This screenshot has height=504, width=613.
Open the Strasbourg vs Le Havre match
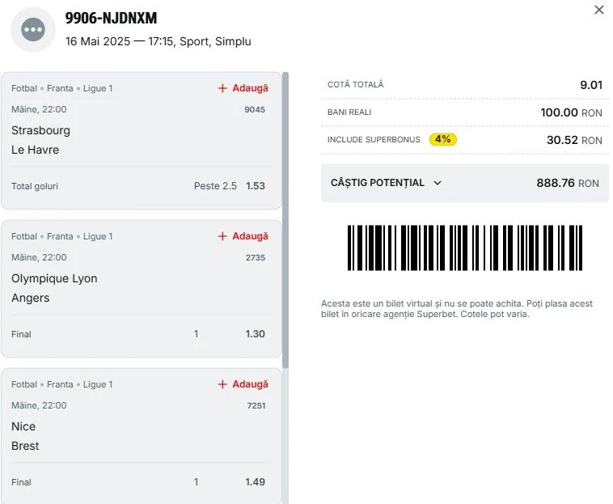[40, 140]
